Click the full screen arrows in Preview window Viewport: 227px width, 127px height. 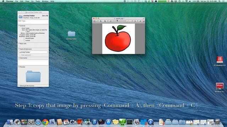point(144,18)
